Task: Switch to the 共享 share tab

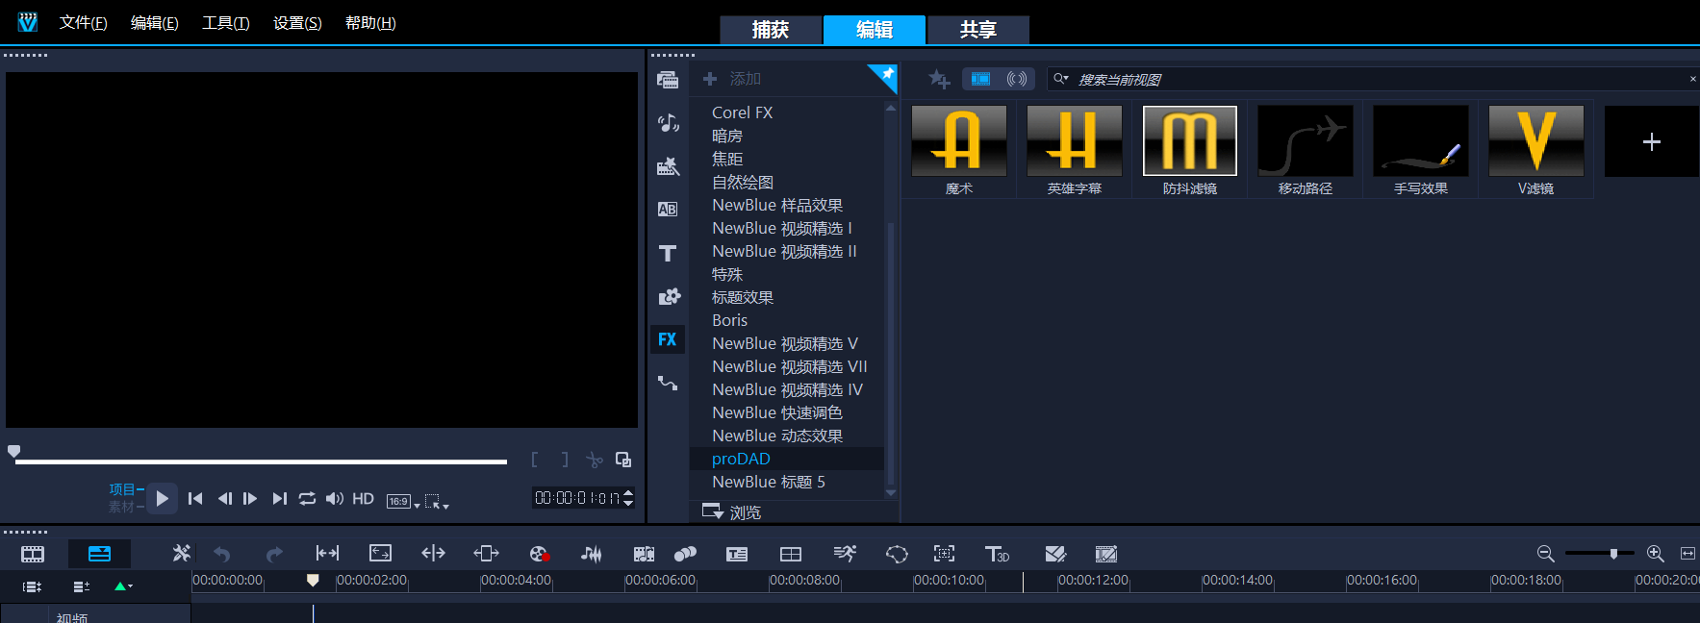Action: (x=978, y=30)
